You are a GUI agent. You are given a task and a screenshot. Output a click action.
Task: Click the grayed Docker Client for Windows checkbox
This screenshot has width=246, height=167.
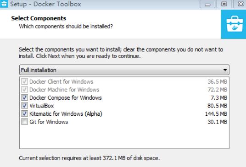click(24, 81)
